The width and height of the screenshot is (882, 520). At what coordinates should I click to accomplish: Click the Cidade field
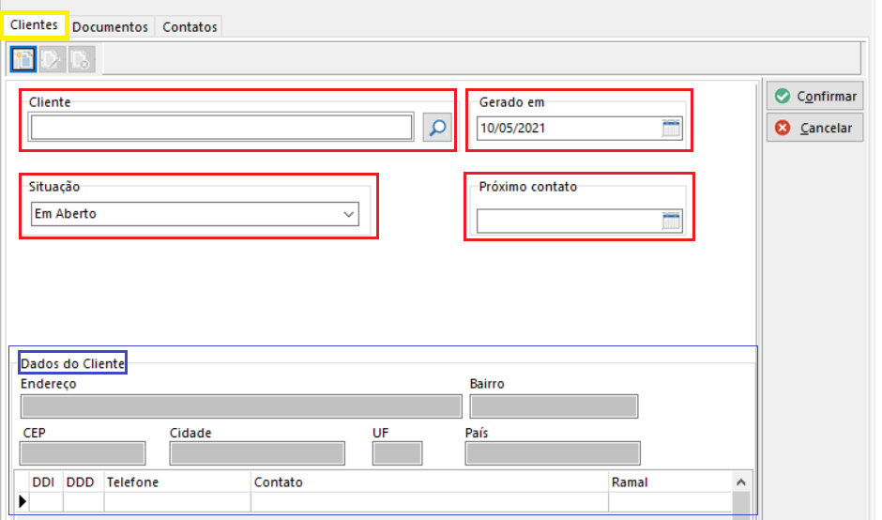click(257, 453)
